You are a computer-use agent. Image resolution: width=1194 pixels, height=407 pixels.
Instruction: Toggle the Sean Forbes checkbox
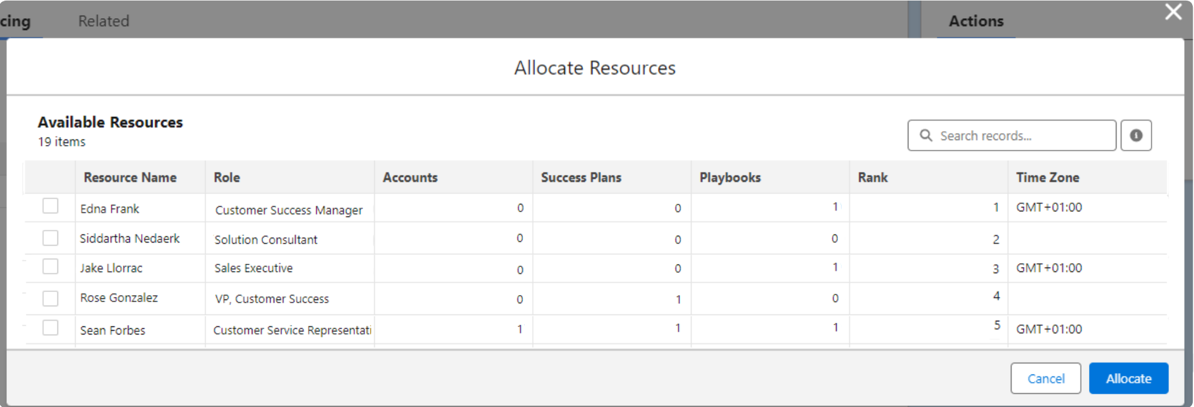click(51, 328)
